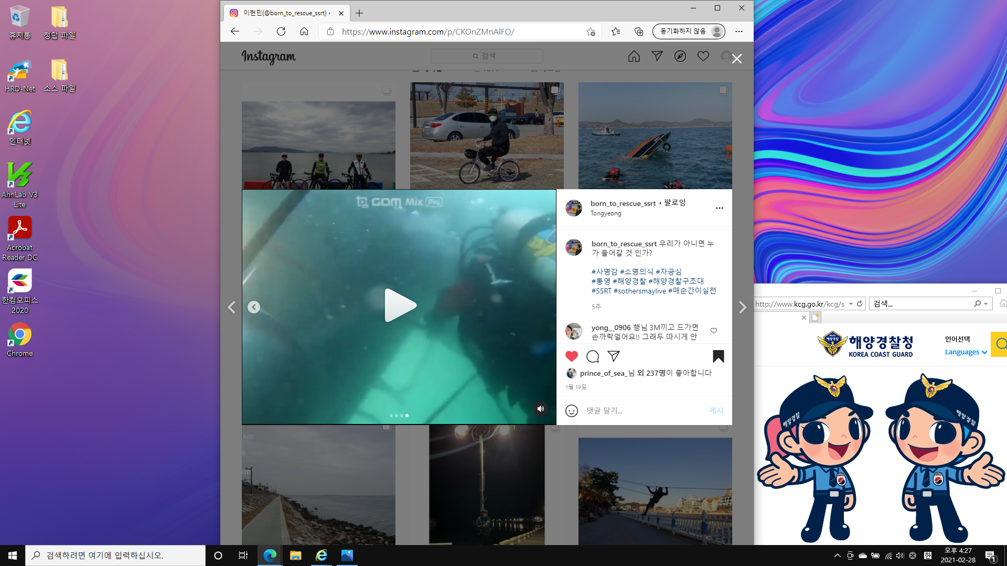The height and width of the screenshot is (566, 1007).
Task: Click the Windows Start button
Action: (x=13, y=556)
